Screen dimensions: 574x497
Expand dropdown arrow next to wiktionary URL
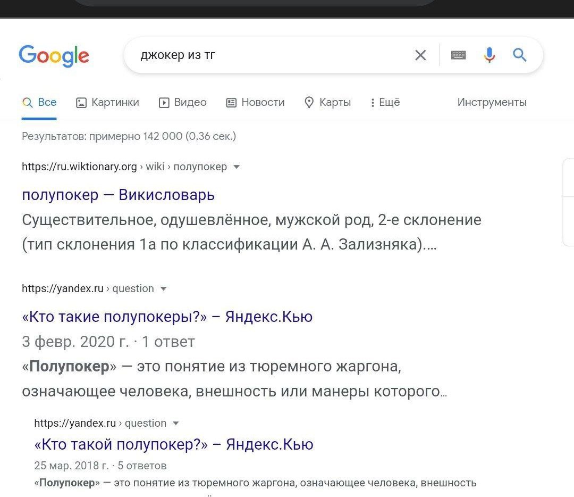click(237, 167)
